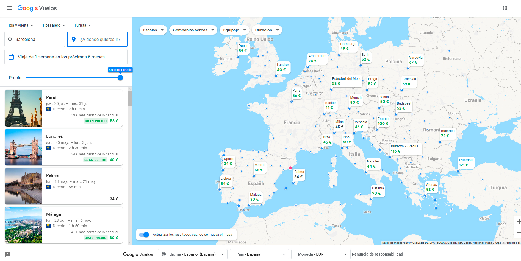The image size is (521, 261).
Task: Click the Ámsterdam 70 € map marker
Action: coord(317,58)
